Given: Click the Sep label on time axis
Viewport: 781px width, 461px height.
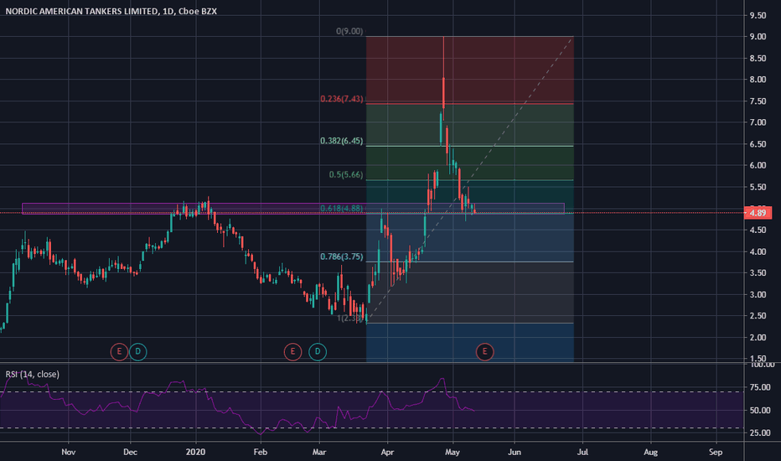Looking at the screenshot, I should (x=716, y=452).
